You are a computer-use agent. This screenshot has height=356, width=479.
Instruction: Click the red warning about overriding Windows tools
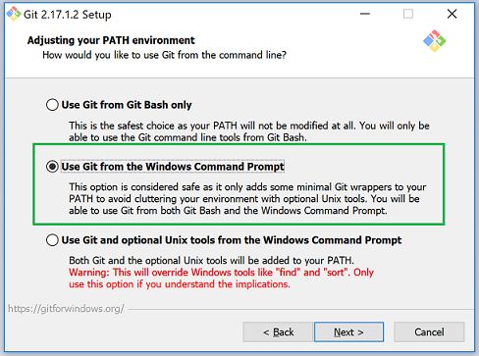pyautogui.click(x=221, y=279)
